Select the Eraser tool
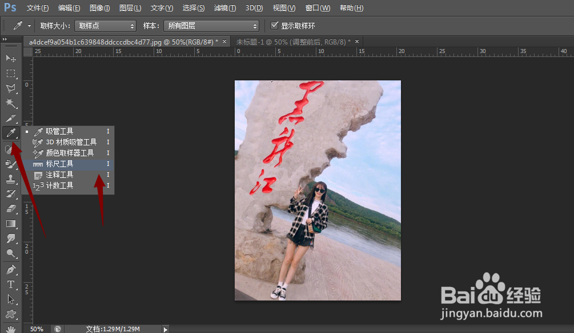 click(x=11, y=209)
